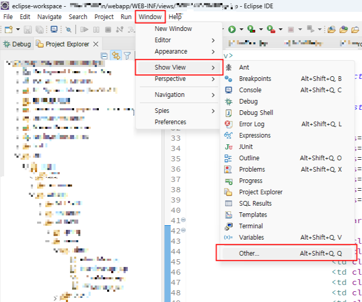Expand the Navigation submenu
362x302 pixels.
coord(178,95)
